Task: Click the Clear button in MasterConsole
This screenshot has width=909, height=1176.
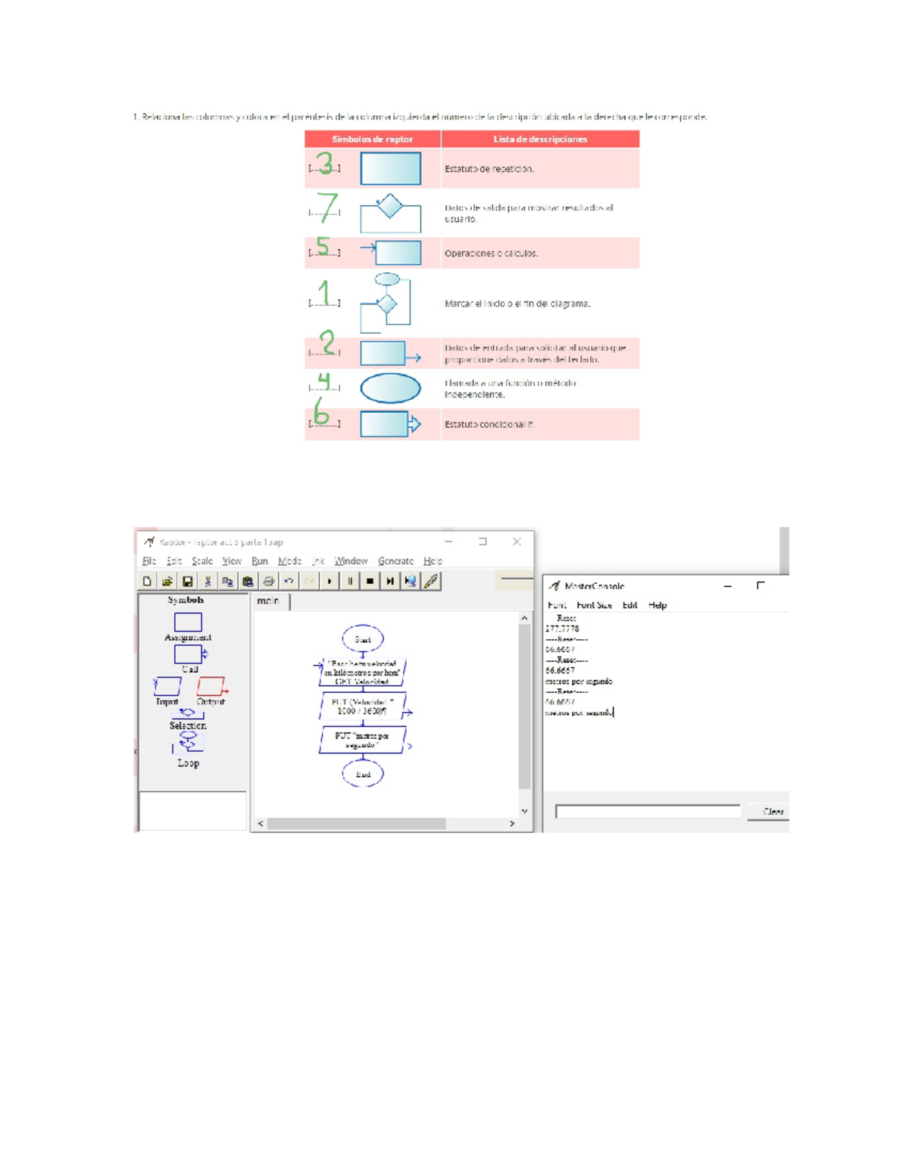Action: [x=773, y=812]
